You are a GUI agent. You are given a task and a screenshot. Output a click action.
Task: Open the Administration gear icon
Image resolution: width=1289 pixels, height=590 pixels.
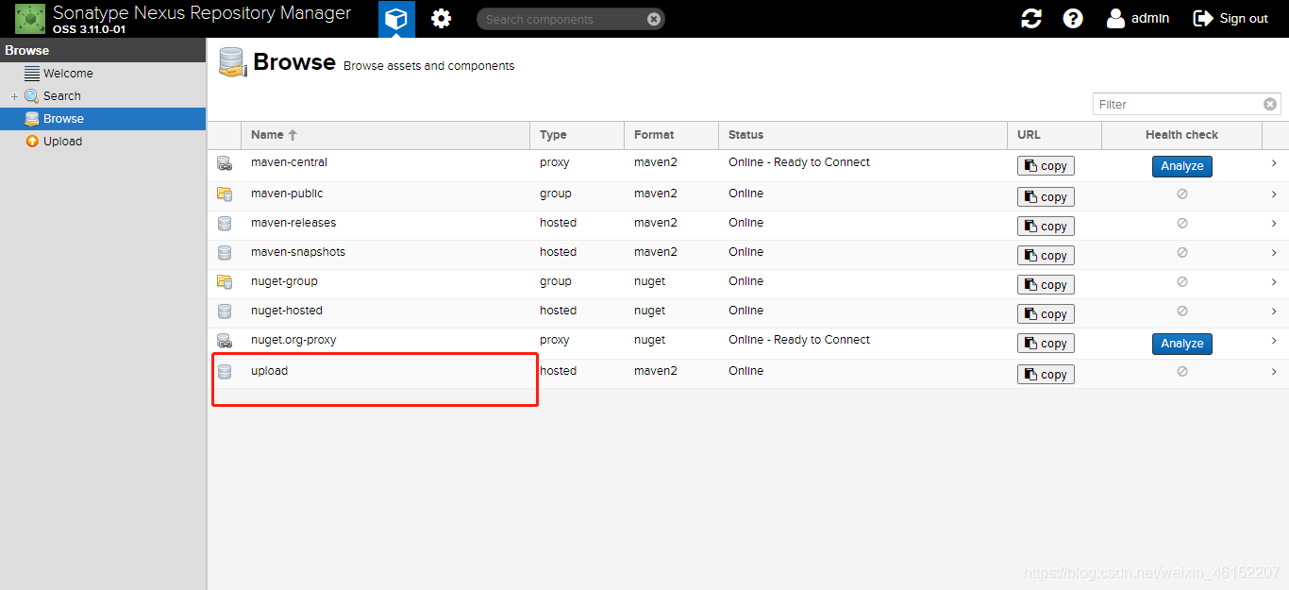441,19
